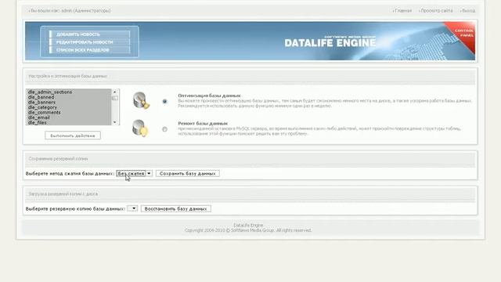Screen dimensions: 501x282
Task: Open the 'Список всех разделов' banner link
Action: pos(90,50)
